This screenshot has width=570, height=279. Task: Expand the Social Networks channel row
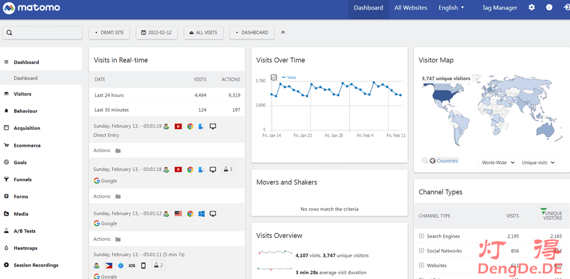(x=421, y=251)
